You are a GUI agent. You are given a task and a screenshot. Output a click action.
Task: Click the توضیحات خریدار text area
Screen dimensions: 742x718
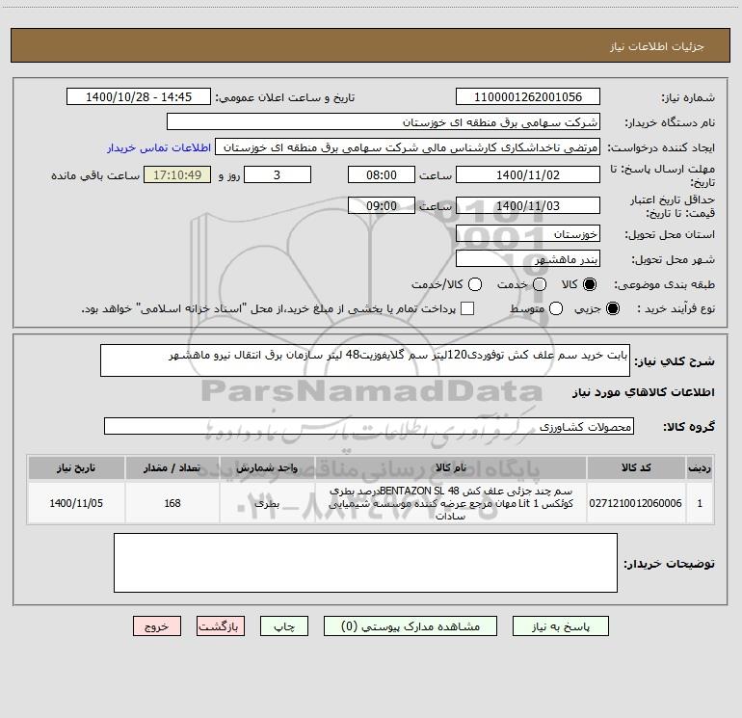tap(365, 563)
